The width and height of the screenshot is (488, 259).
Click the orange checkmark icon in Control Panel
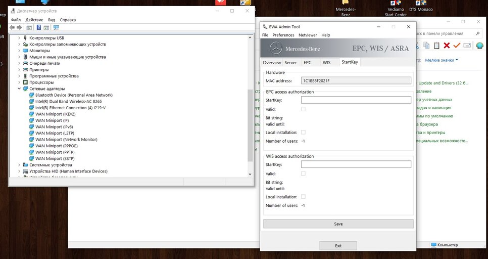(457, 46)
